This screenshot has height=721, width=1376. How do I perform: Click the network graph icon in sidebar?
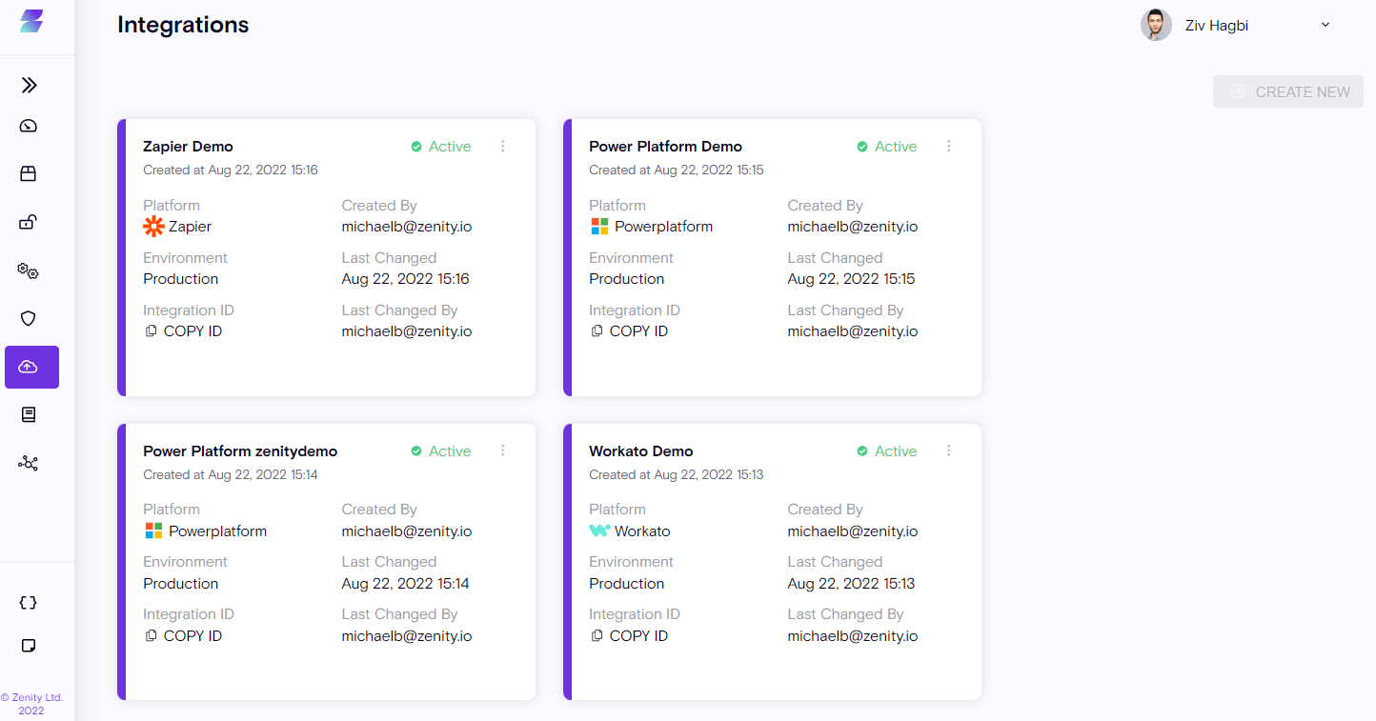(x=29, y=463)
